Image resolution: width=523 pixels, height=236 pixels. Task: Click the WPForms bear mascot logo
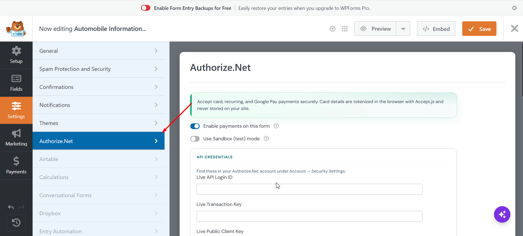tap(16, 29)
